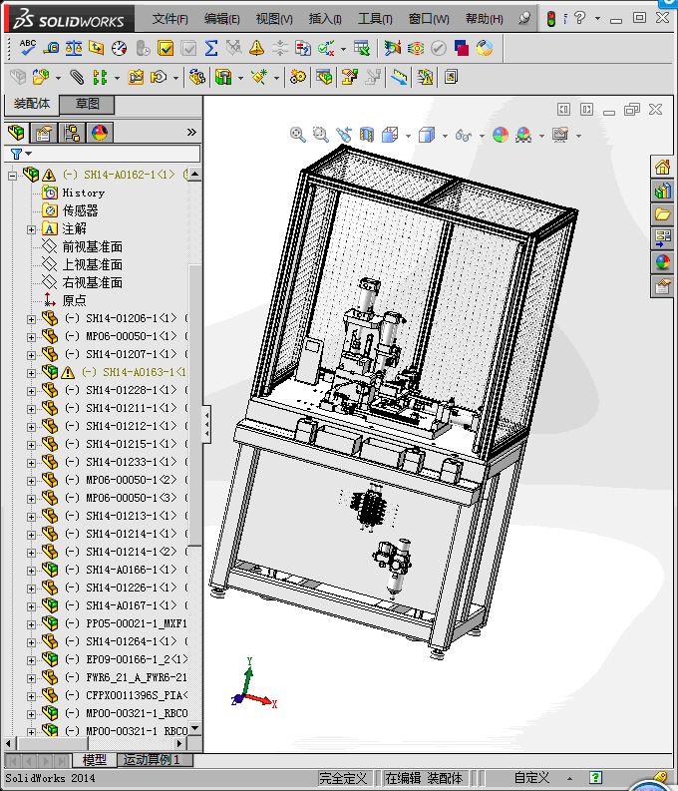Open 视图(V) menu
This screenshot has width=678, height=791.
coord(274,19)
